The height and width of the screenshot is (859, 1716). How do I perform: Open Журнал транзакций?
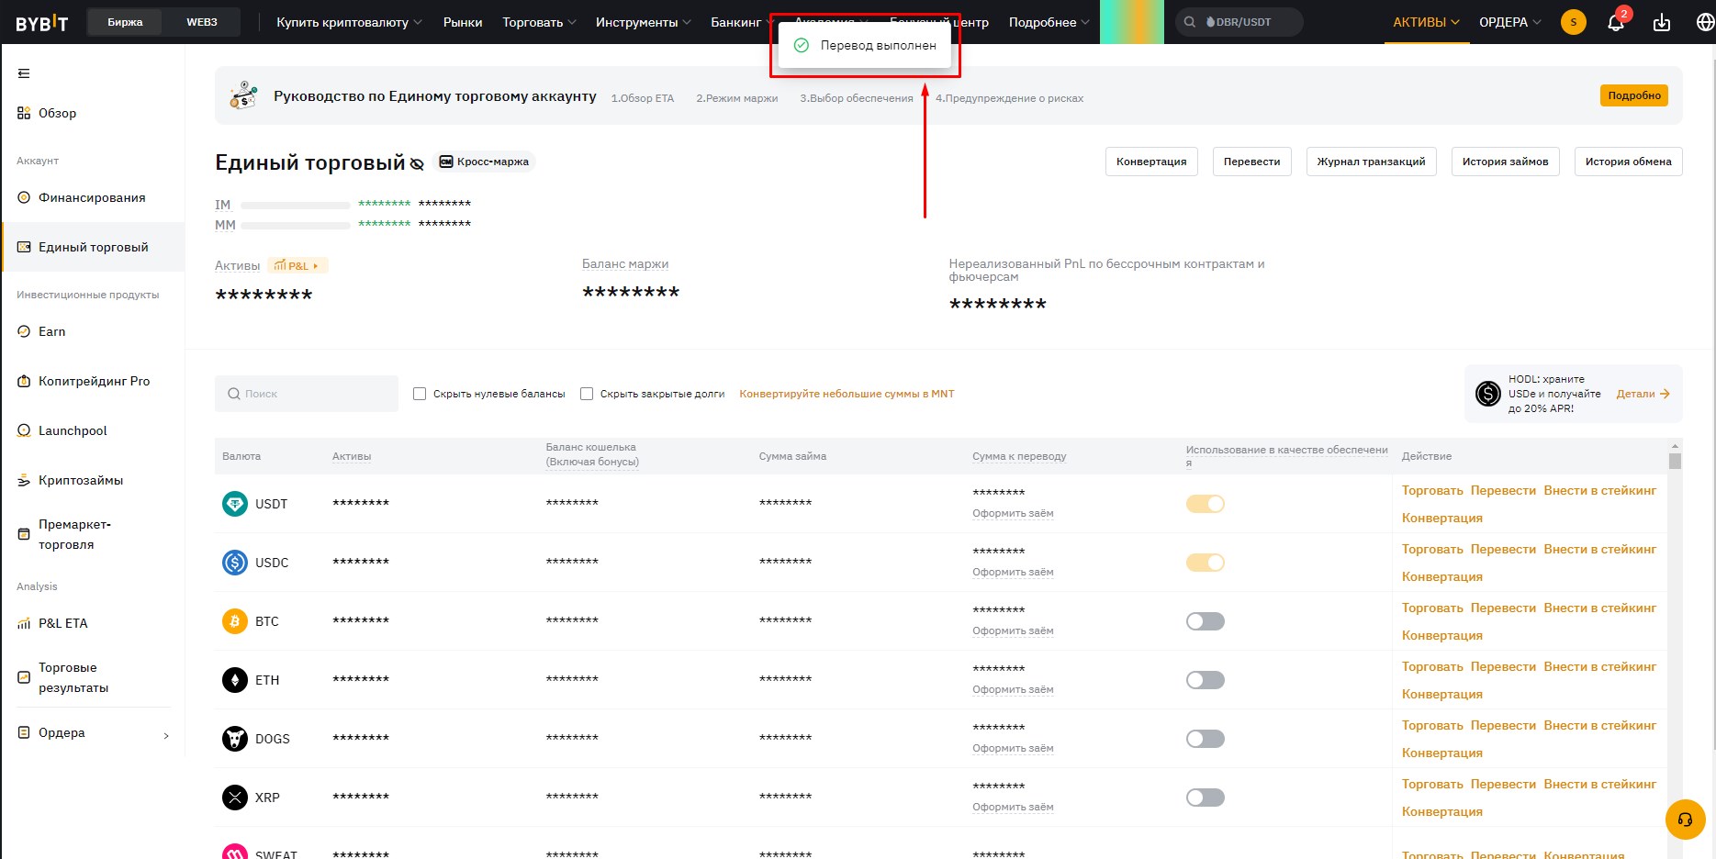(1371, 162)
